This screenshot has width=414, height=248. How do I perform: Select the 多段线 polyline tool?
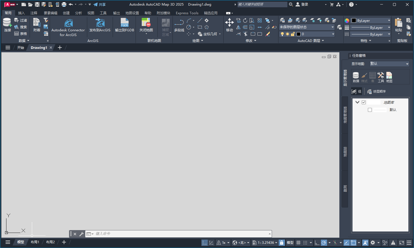pos(179,25)
